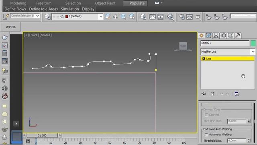
Task: Click the red layer color swatch
Action: [x=67, y=17]
